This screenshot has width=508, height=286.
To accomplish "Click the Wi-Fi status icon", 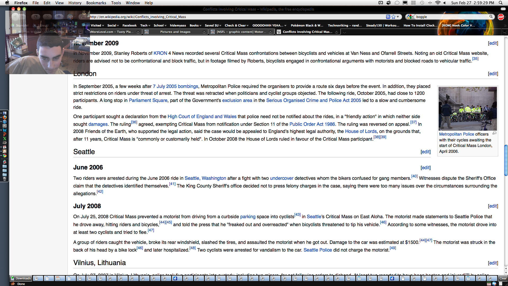I will [438, 3].
